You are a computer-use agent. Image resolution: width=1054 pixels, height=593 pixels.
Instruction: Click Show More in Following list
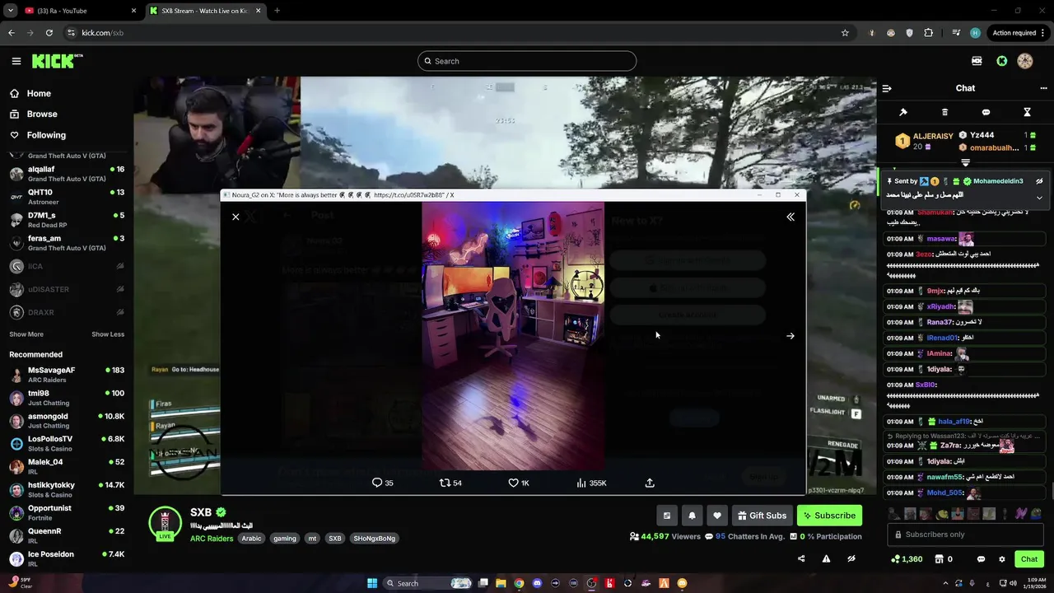pos(26,334)
